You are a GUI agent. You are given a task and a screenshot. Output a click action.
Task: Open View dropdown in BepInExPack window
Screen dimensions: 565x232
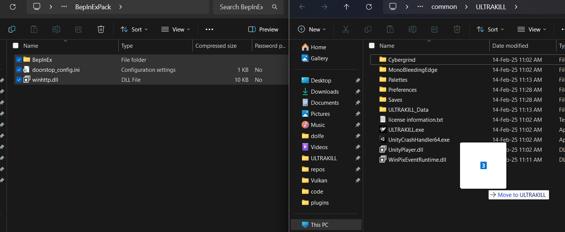pos(176,29)
